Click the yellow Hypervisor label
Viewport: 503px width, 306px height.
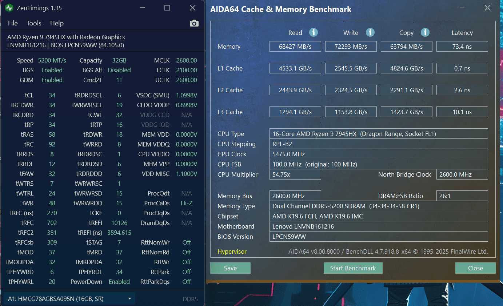232,251
